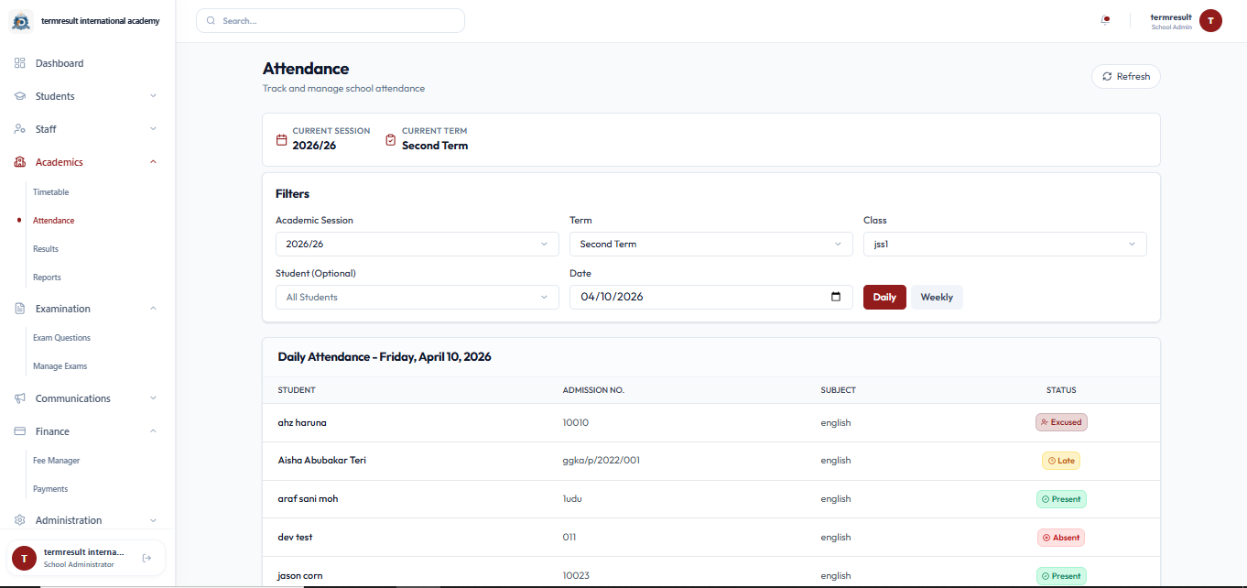Open the Term dropdown
Viewport: 1247px width, 588px height.
[711, 245]
